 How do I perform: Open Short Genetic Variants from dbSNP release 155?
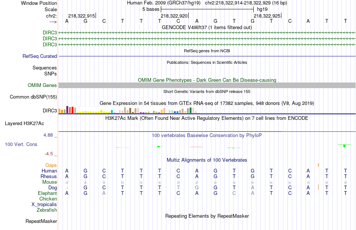pos(207,91)
